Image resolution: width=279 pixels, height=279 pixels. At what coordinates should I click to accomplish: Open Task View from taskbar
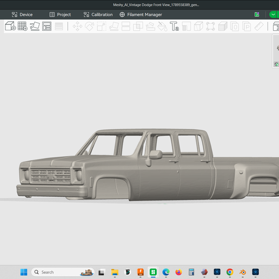(x=101, y=272)
